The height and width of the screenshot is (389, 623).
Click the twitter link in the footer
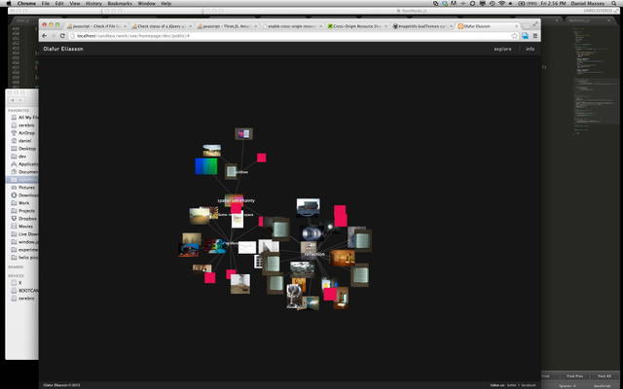point(511,385)
